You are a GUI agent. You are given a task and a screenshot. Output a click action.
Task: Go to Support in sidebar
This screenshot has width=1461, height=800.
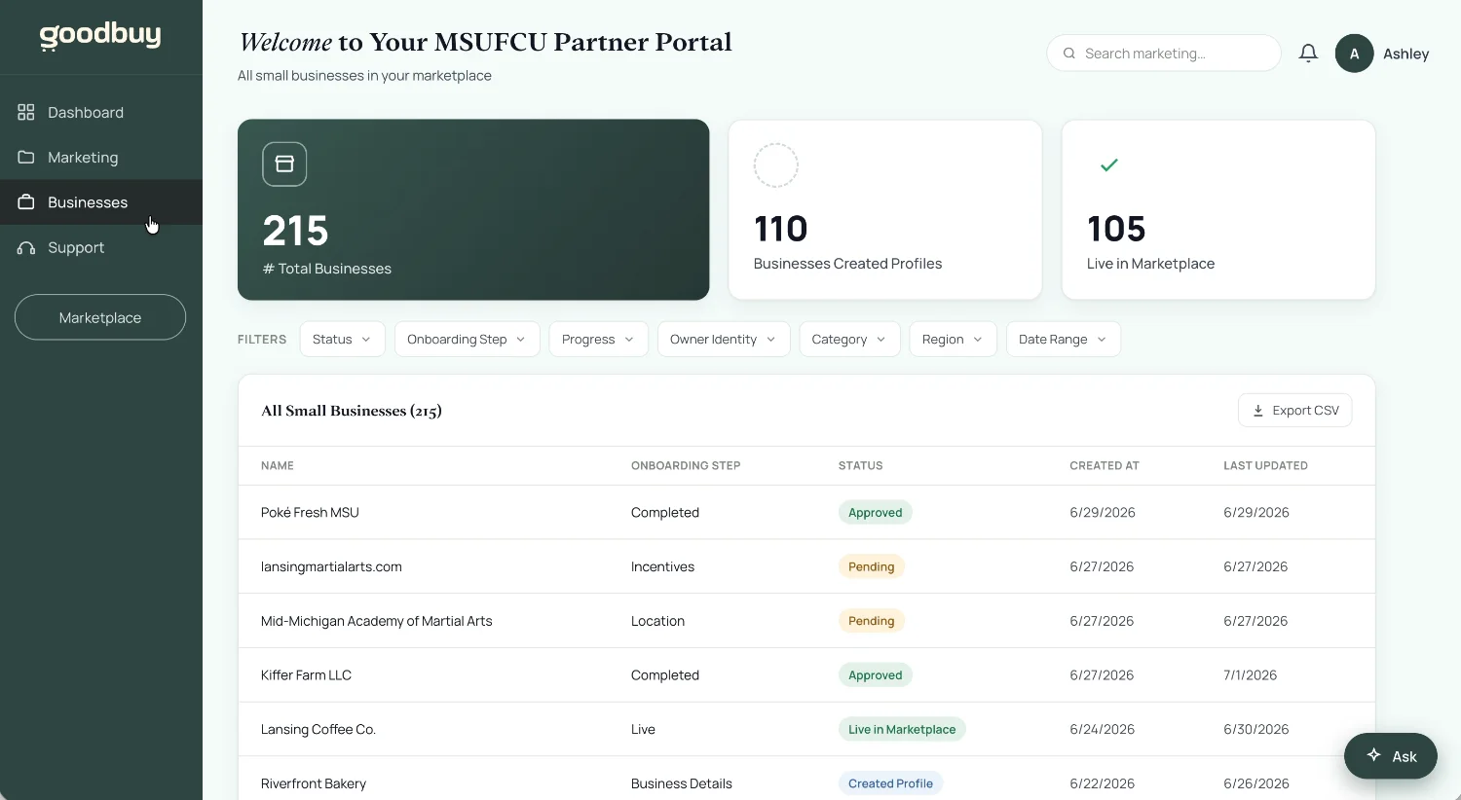[101, 247]
